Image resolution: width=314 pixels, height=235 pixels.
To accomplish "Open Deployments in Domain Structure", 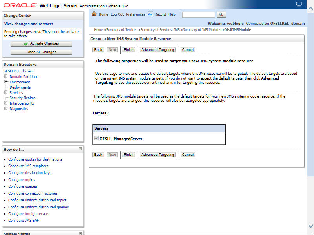I will (x=20, y=87).
